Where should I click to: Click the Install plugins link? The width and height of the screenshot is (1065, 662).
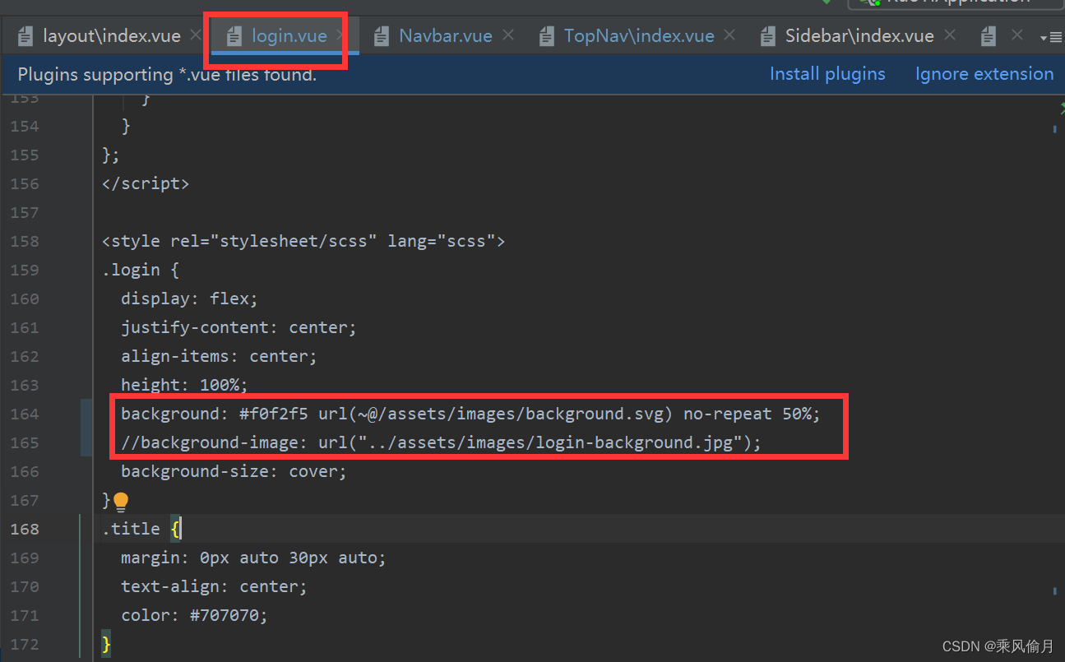point(827,74)
